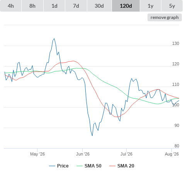Select the 120d range tab

click(126, 6)
